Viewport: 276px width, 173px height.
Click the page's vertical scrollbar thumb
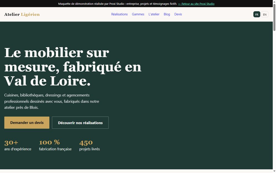coord(274,17)
